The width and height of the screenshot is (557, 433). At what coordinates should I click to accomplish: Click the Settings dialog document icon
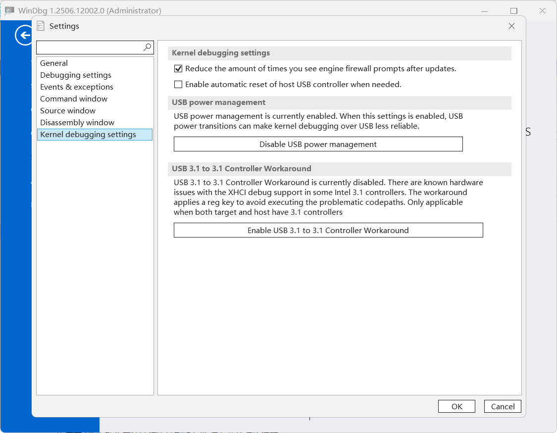(x=41, y=26)
